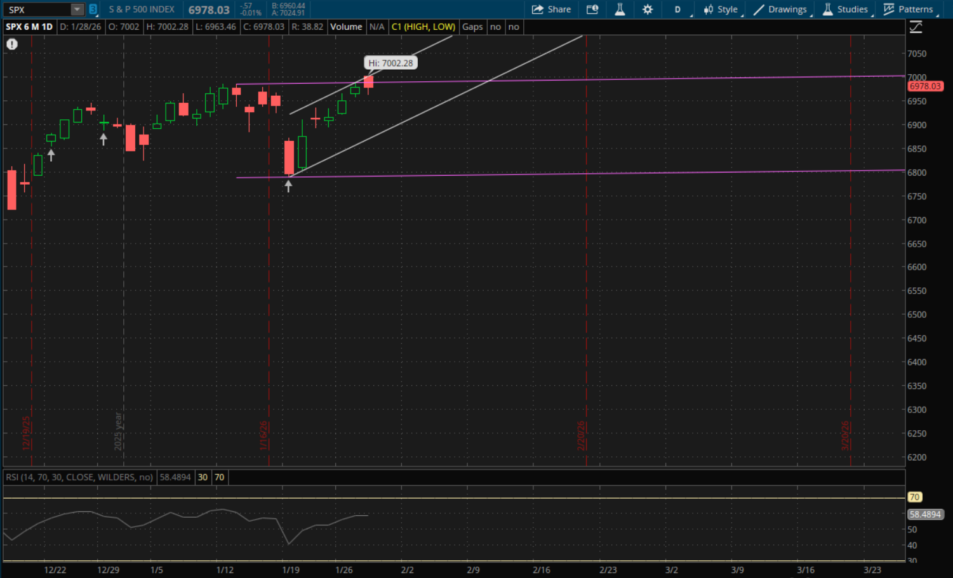This screenshot has height=578, width=953.
Task: Open the Patterns menu
Action: 909,10
